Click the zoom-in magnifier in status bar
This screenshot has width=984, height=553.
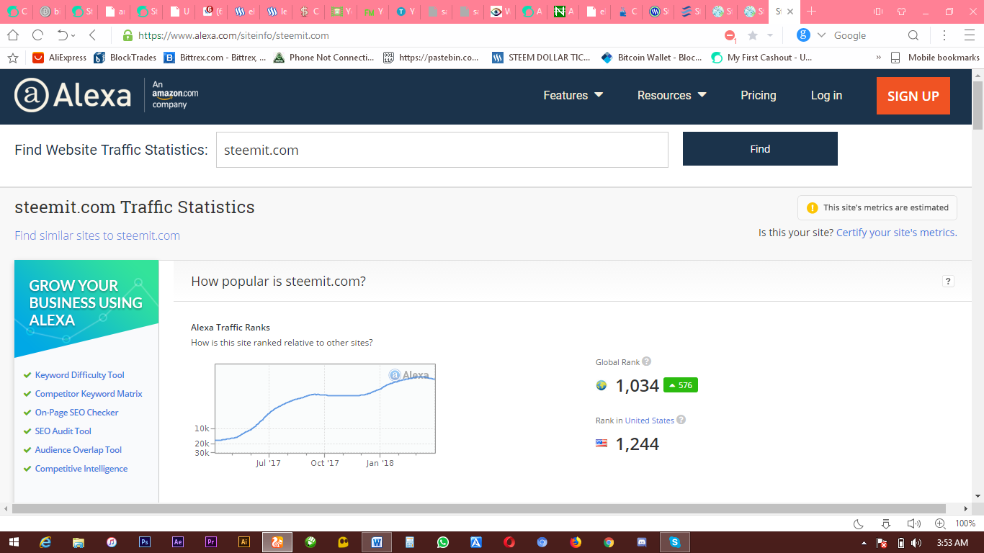[940, 523]
